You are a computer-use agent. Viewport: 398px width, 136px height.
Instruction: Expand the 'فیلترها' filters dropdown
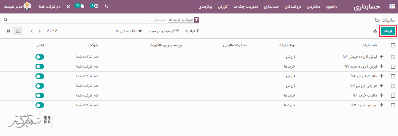click(192, 31)
